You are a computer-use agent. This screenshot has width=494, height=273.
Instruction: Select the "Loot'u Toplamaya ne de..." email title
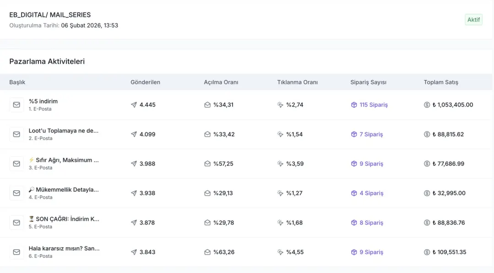pos(64,131)
